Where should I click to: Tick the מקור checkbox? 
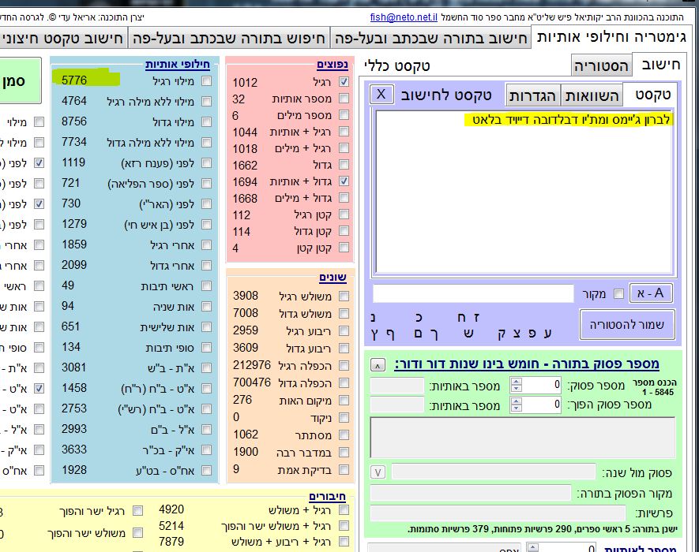(x=618, y=294)
